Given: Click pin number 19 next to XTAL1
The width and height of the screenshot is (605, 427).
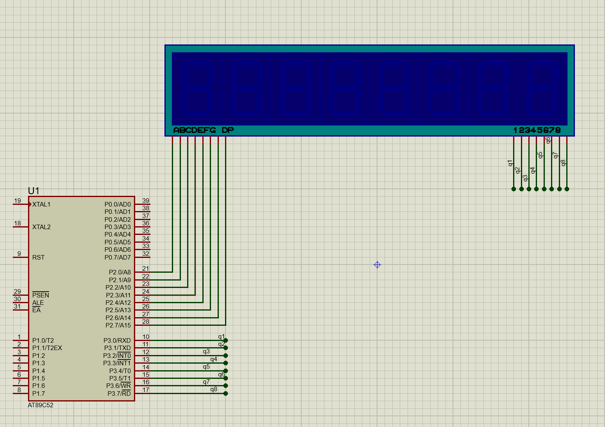Looking at the screenshot, I should [x=17, y=201].
